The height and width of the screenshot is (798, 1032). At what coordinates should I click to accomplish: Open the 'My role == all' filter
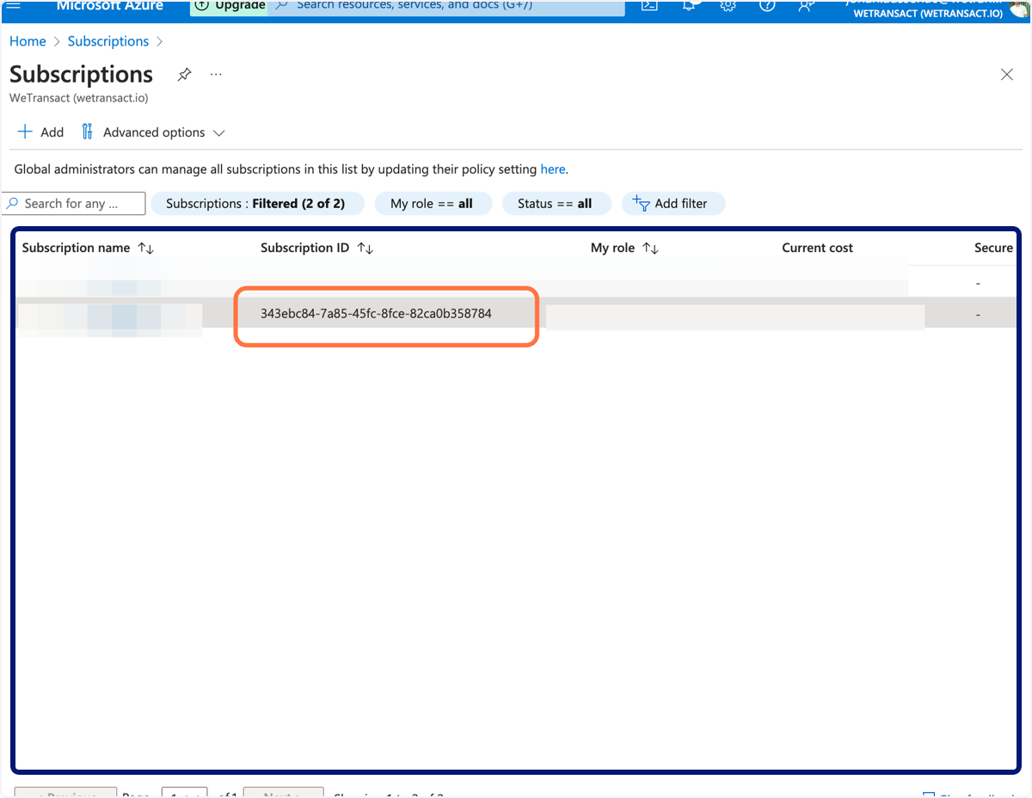pyautogui.click(x=433, y=204)
